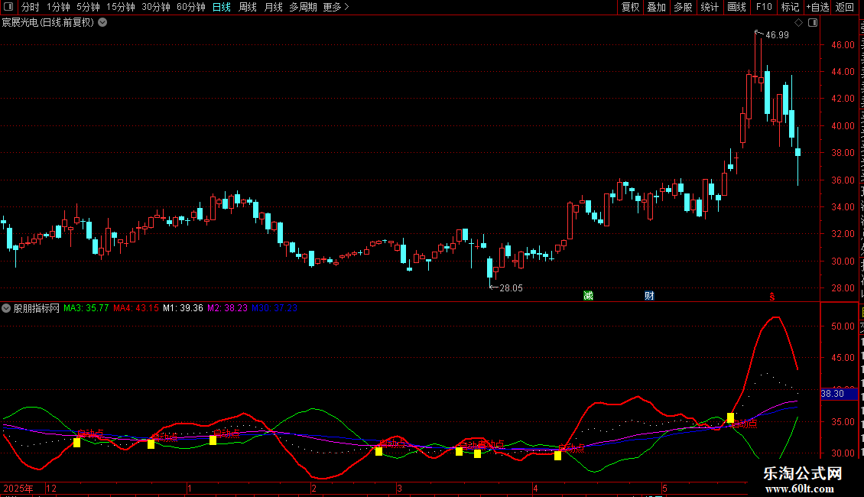This screenshot has width=864, height=497.
Task: Switch to the 5分钟 period
Action: 88,7
